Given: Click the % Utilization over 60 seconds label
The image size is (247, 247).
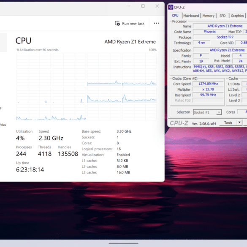Looking at the screenshot, I should tap(38, 50).
